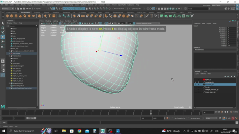Open the Mesh Tools menu
Viewport: 239px width, 134px height.
point(59,5)
